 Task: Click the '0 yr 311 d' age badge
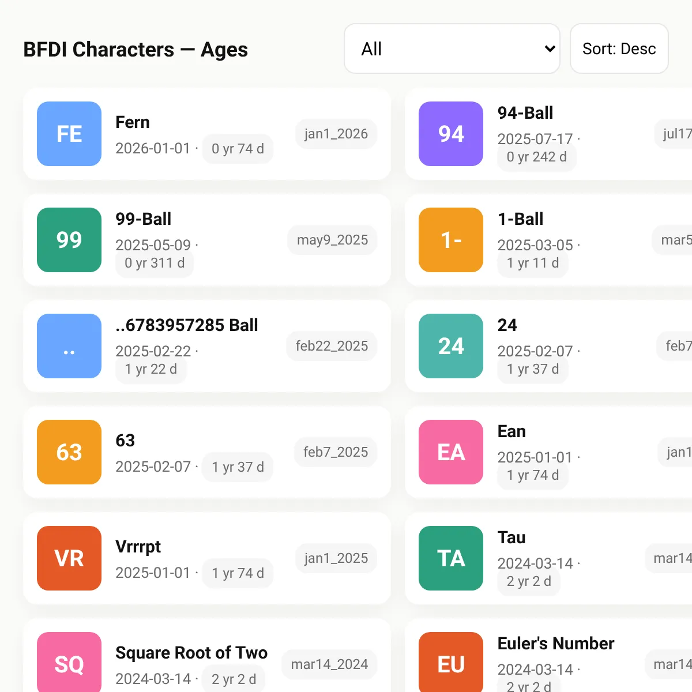tap(155, 263)
